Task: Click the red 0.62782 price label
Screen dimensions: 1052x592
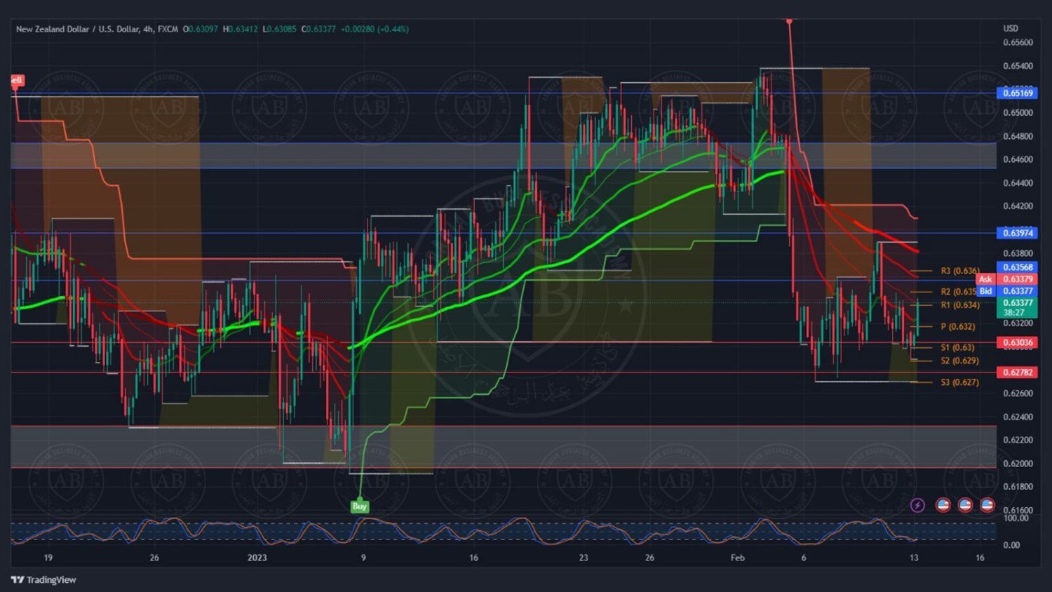Action: point(1017,372)
